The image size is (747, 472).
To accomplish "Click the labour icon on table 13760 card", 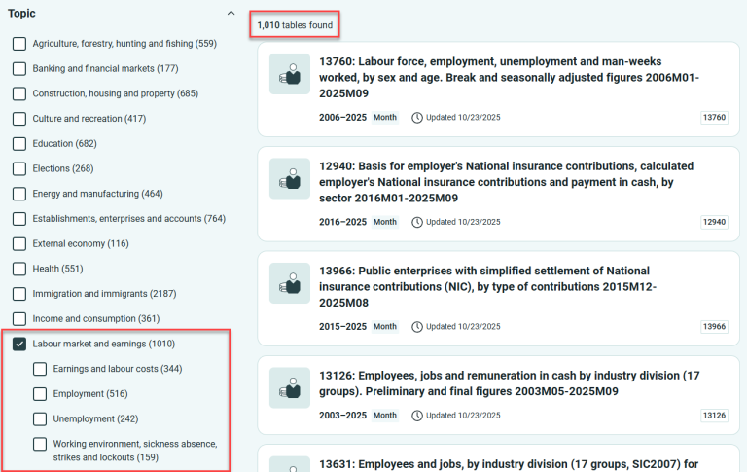I will 290,74.
